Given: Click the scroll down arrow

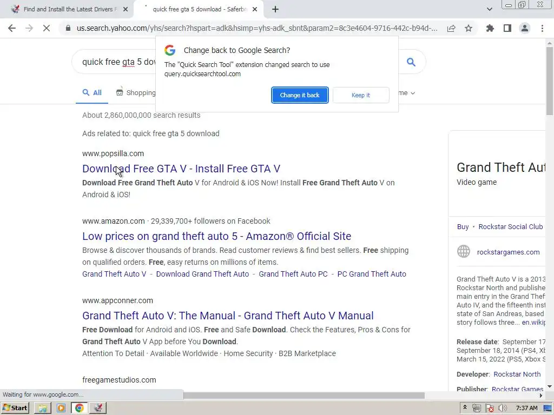Looking at the screenshot, I should click(550, 387).
